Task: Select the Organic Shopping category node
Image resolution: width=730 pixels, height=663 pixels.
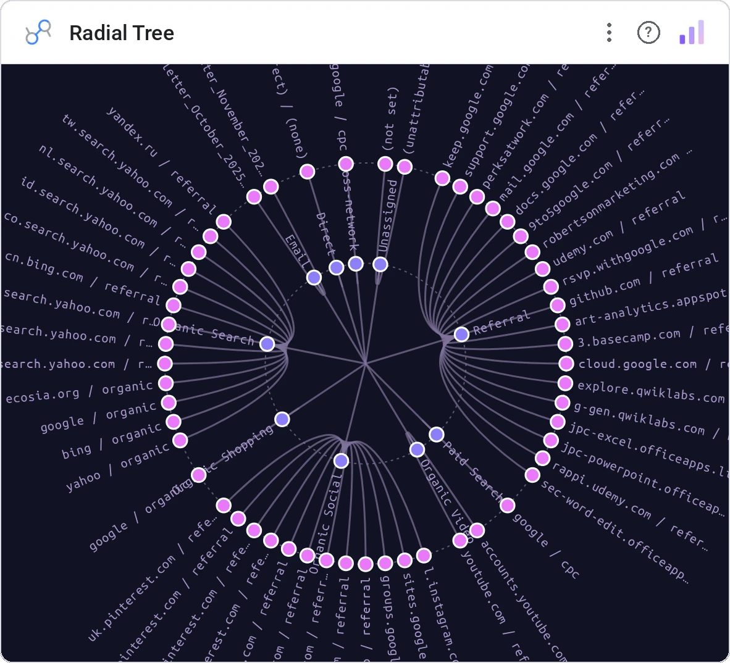Action: pyautogui.click(x=282, y=419)
